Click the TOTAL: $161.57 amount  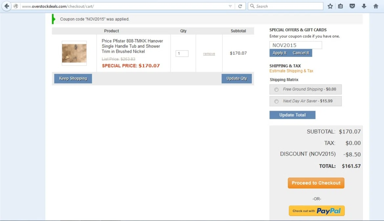coord(351,166)
